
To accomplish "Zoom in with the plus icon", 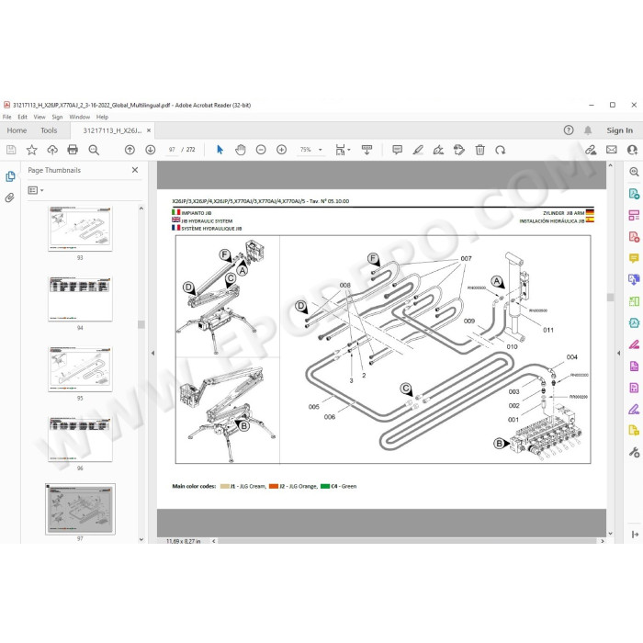I will click(x=281, y=150).
